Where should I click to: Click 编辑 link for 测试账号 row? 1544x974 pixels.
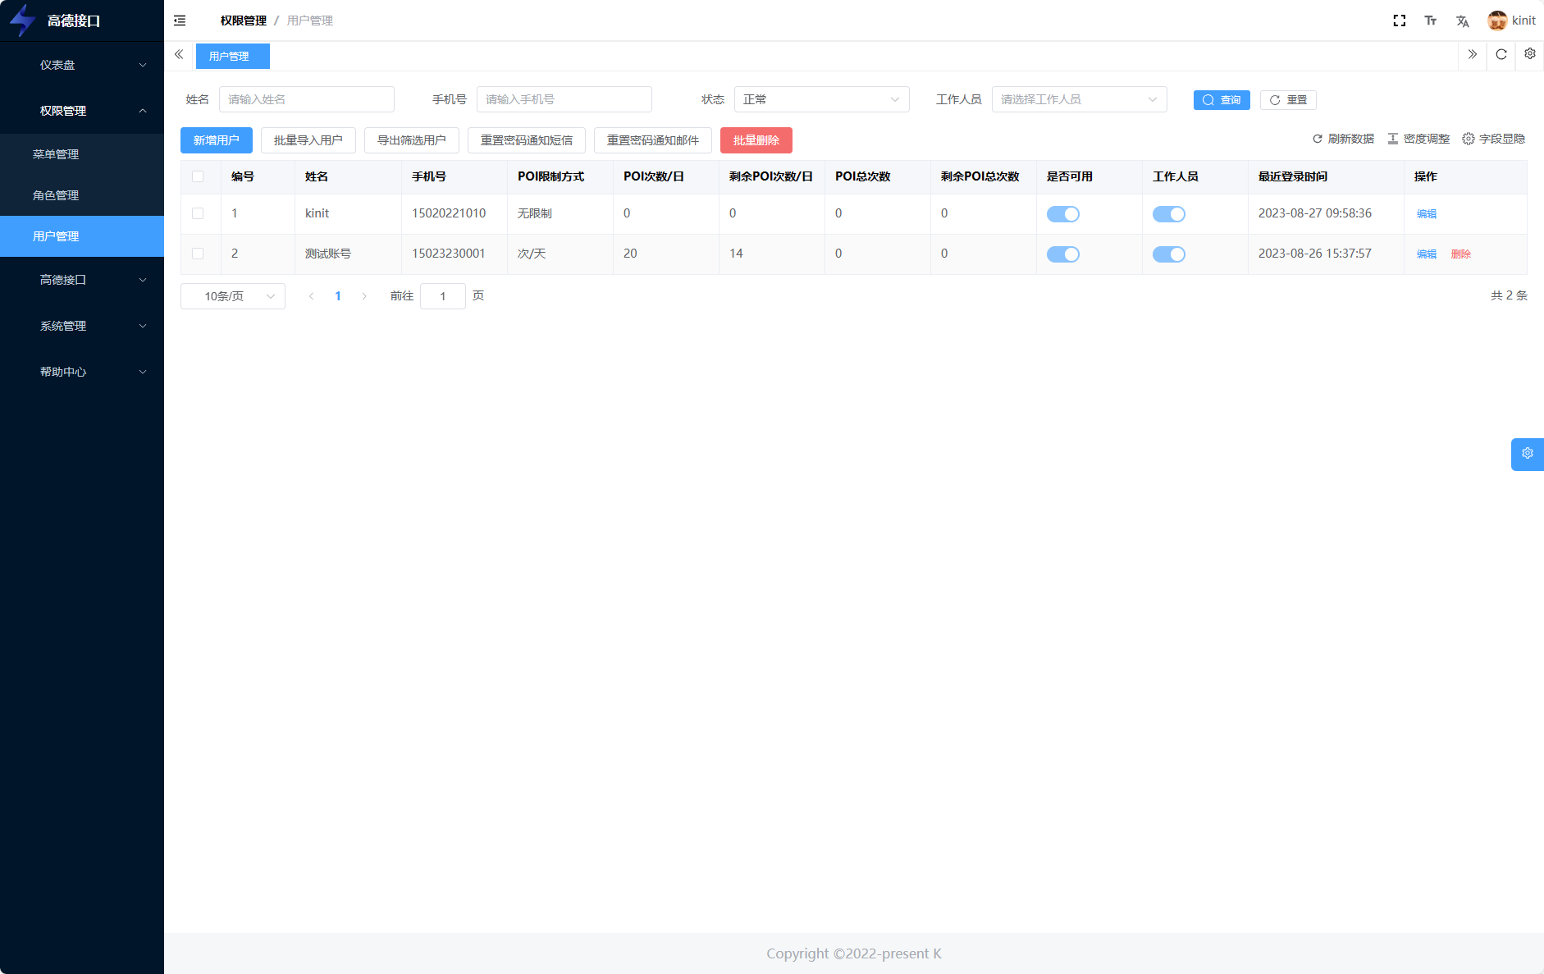pos(1427,254)
